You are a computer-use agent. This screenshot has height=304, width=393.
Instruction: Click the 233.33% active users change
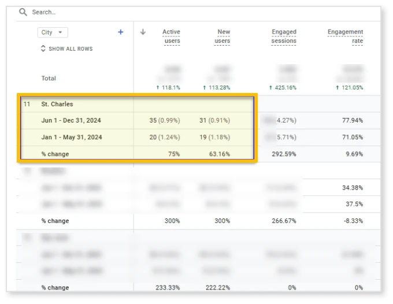point(168,287)
